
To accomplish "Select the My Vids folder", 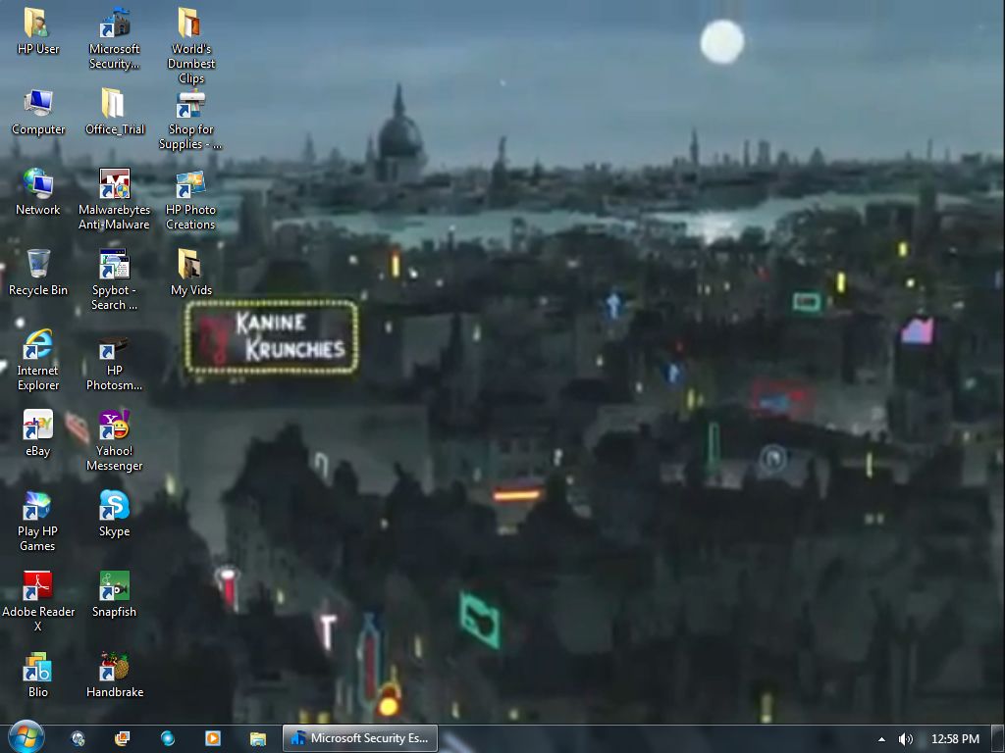I will coord(190,273).
